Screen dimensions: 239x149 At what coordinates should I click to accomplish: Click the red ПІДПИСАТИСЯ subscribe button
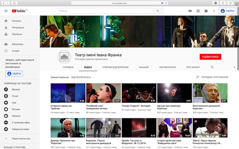pos(210,57)
